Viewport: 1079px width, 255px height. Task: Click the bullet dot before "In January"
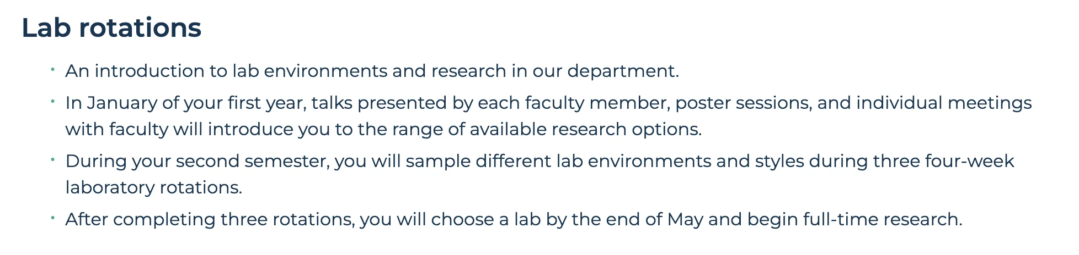click(52, 102)
